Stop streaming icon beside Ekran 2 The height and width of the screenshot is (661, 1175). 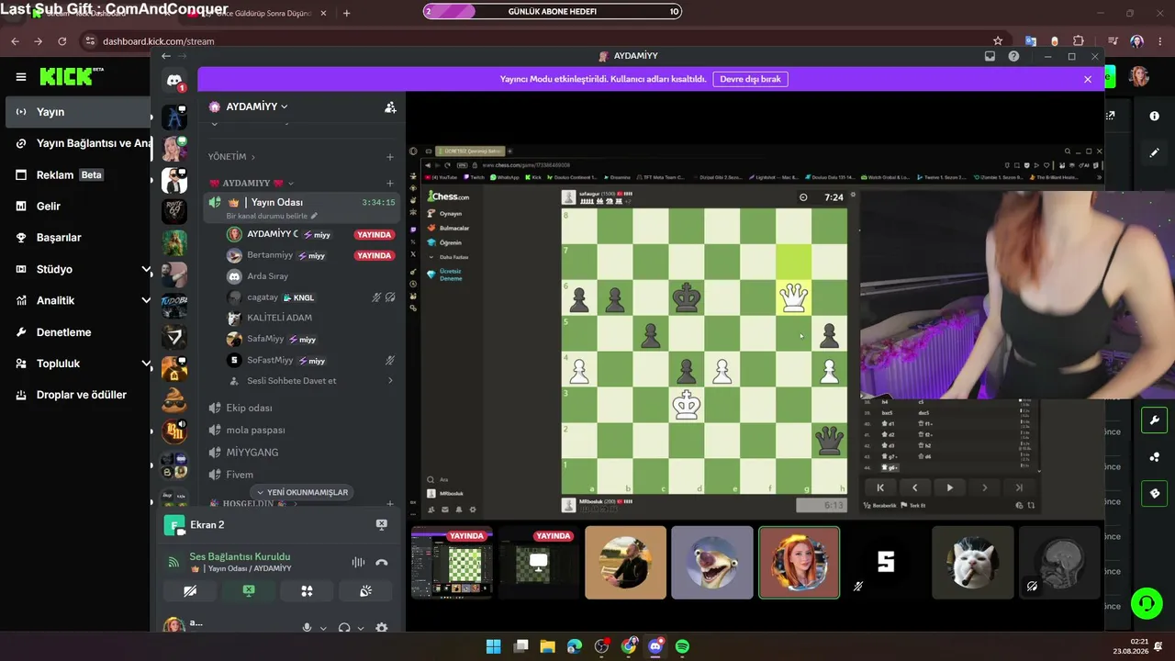click(x=382, y=524)
